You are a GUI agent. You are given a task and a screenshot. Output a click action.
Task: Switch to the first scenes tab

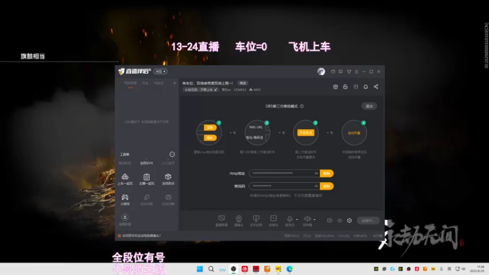(130, 83)
